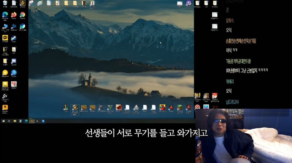292x163 pixels.
Task: Launch Firefox from the desktop
Action: tap(14, 15)
